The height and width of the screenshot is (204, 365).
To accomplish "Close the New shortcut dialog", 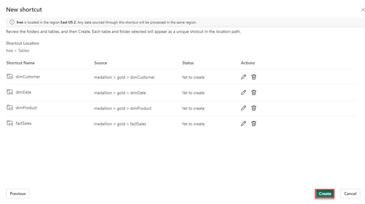I will (362, 10).
